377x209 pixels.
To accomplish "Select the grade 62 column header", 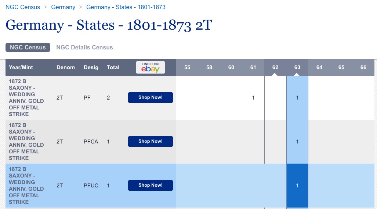I will click(x=275, y=67).
